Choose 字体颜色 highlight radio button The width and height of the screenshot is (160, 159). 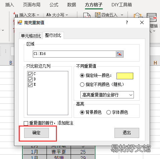(108, 112)
